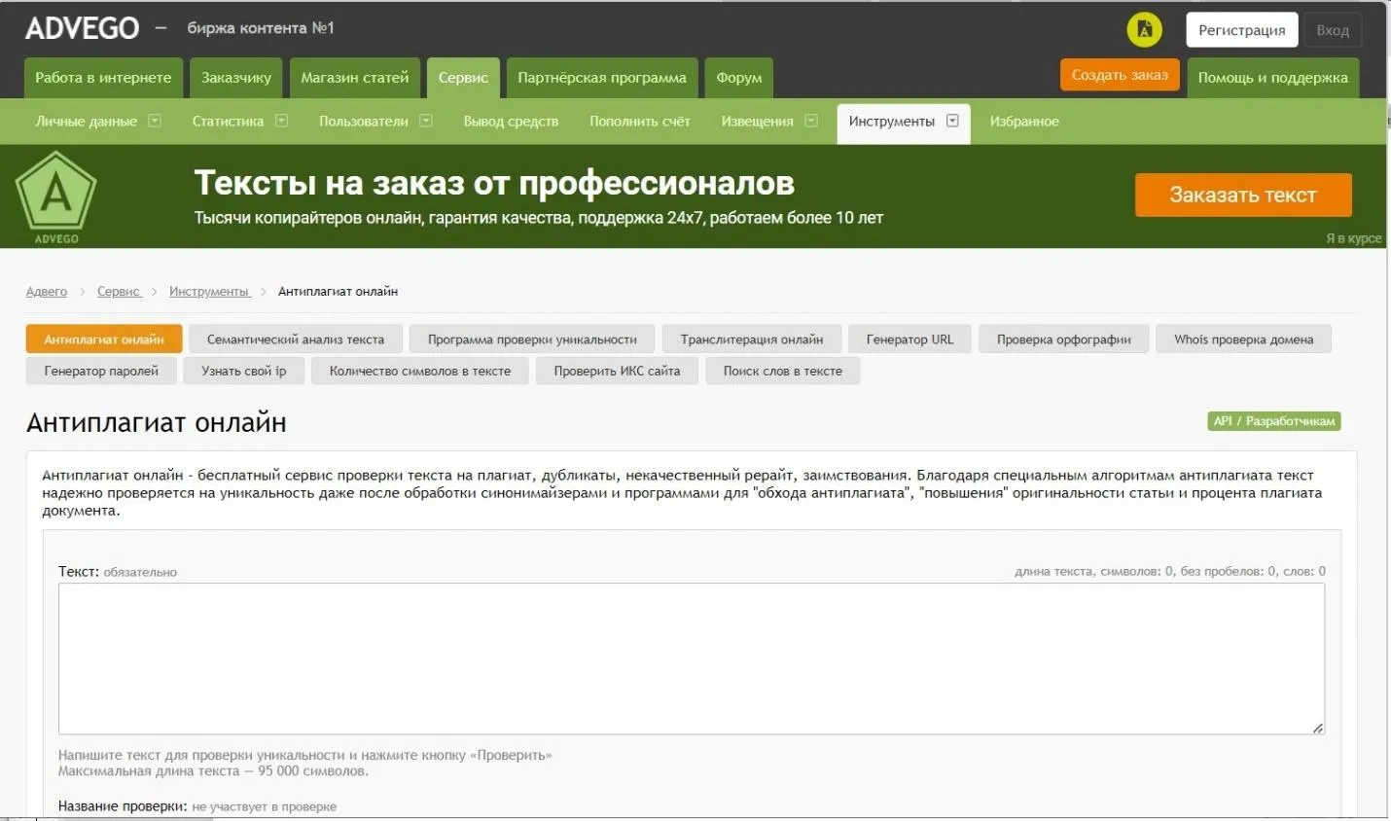This screenshot has height=821, width=1391.
Task: Open Количество символов в тексте tool
Action: [x=420, y=371]
